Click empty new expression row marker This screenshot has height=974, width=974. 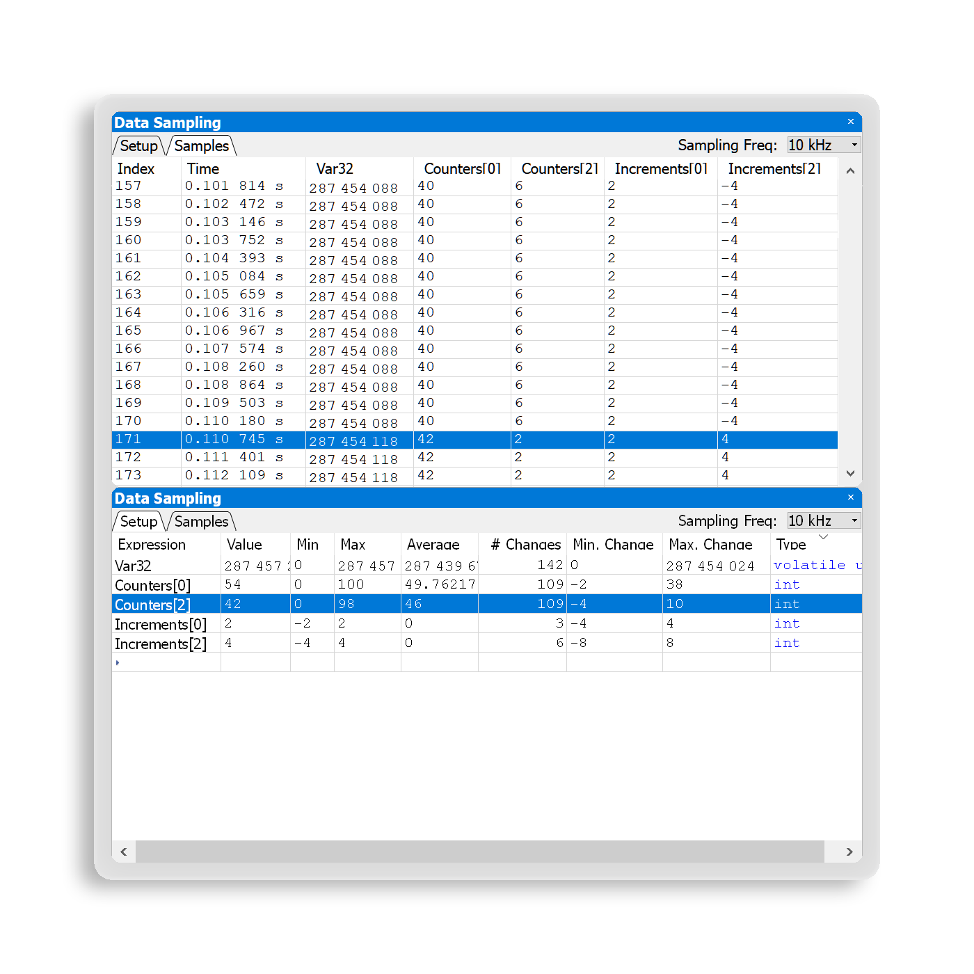pyautogui.click(x=118, y=662)
